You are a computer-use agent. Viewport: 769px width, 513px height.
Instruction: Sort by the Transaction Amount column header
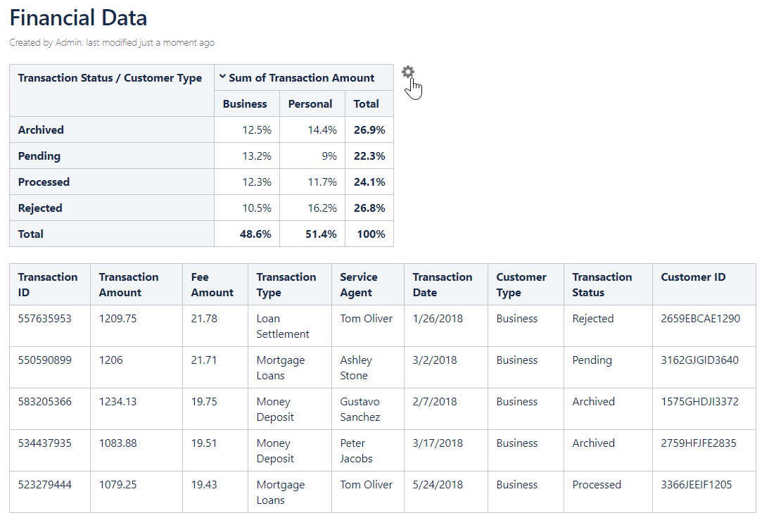(x=129, y=284)
